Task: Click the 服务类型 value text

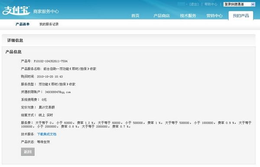Action: point(57,84)
